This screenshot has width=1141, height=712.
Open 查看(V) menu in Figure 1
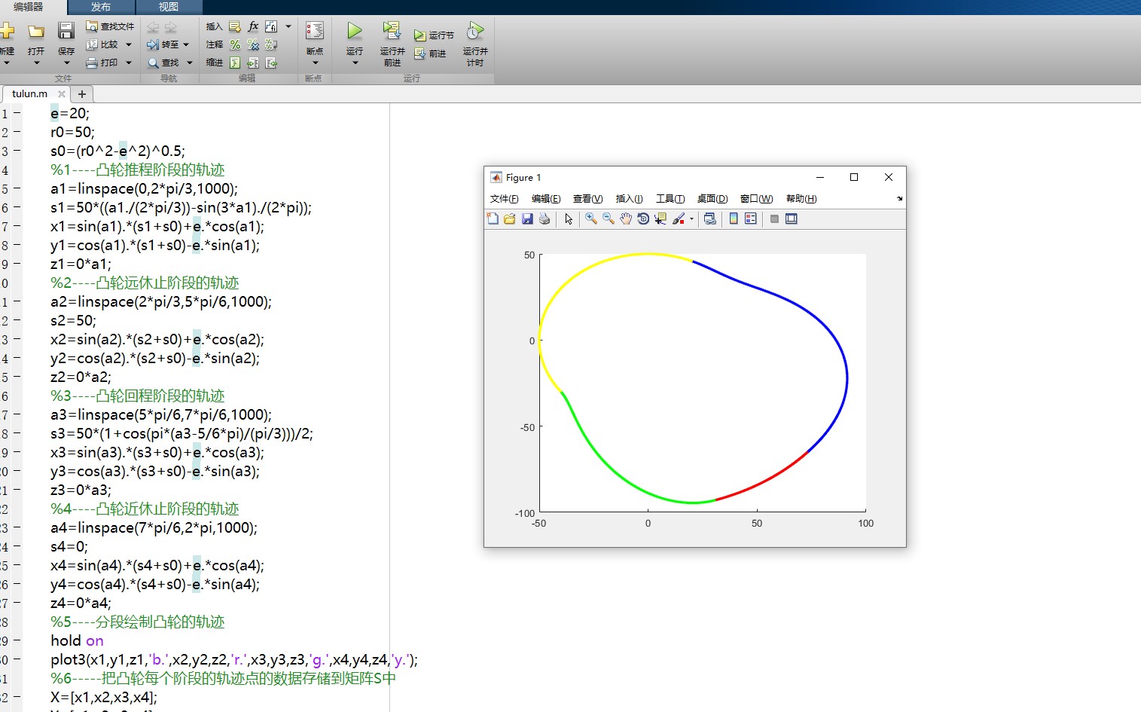587,199
